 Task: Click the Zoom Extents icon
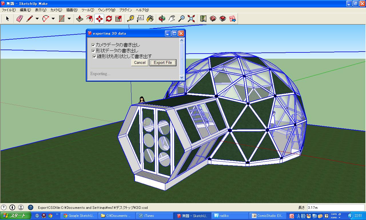click(191, 19)
